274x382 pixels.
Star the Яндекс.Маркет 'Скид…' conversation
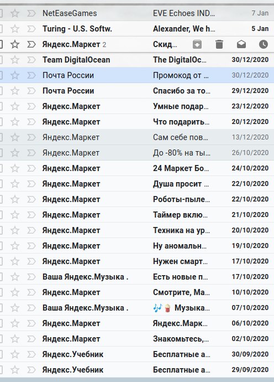15,44
